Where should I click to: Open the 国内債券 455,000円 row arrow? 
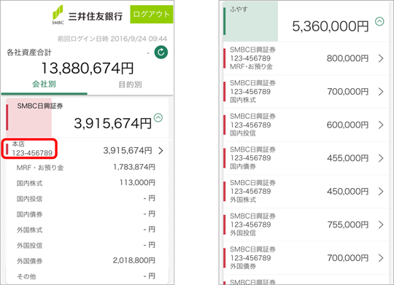click(381, 158)
